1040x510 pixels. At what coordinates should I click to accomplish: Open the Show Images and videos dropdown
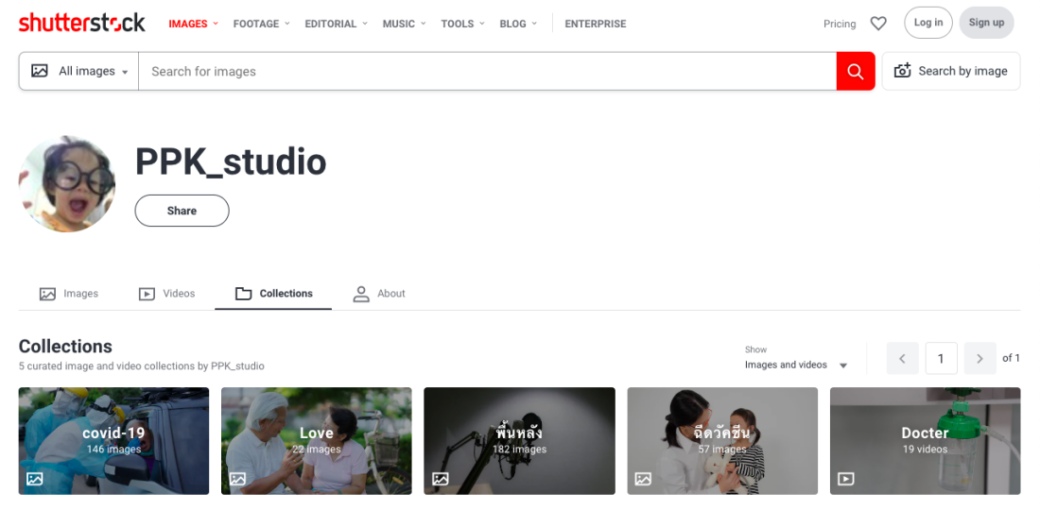click(x=796, y=365)
